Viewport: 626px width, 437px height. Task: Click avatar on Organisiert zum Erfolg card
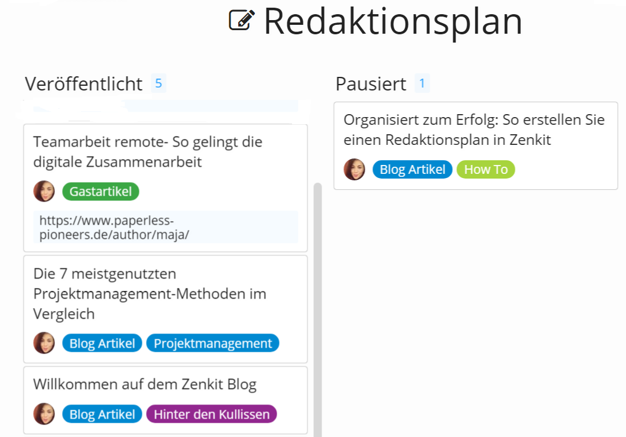(x=355, y=169)
